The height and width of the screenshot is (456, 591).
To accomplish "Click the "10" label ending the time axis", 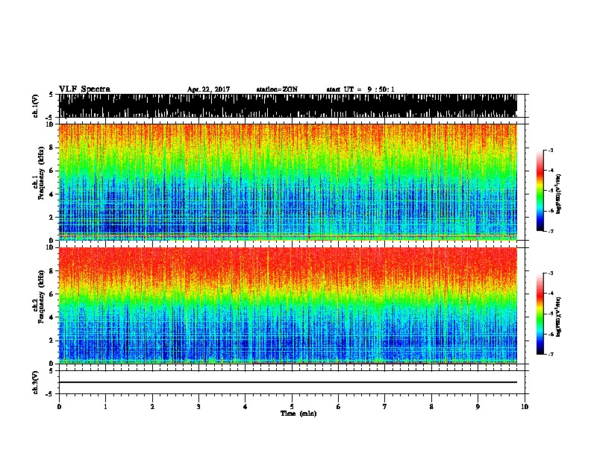I will click(525, 407).
